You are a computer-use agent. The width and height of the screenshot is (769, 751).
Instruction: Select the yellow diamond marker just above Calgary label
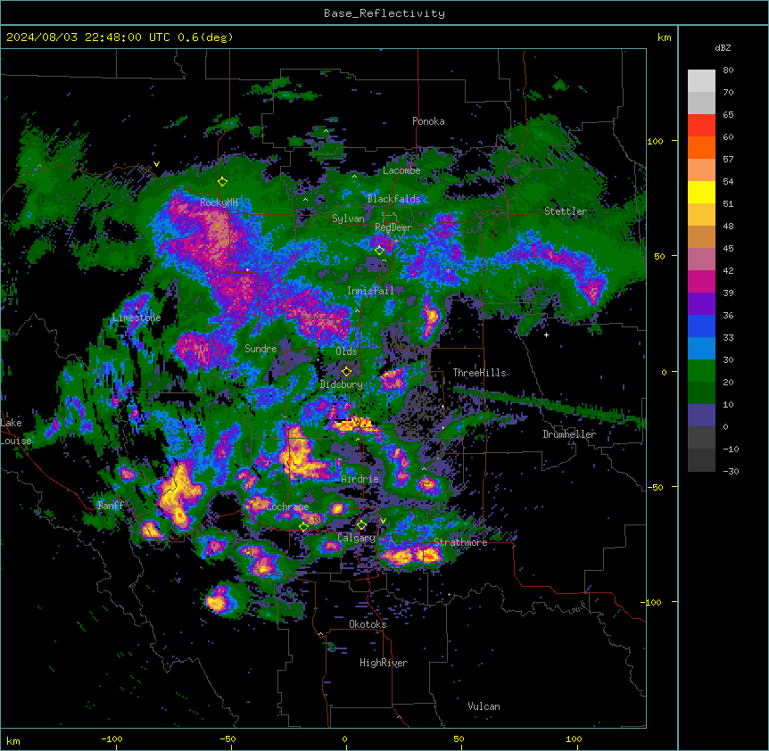(361, 525)
